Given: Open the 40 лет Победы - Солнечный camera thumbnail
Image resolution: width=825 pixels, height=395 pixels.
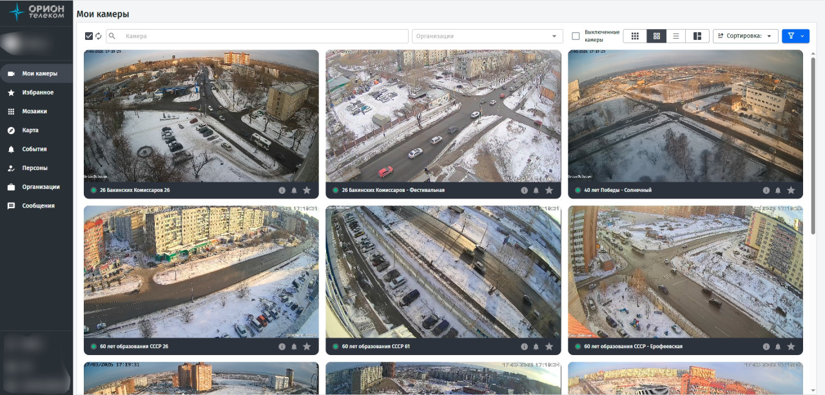Looking at the screenshot, I should tap(685, 116).
